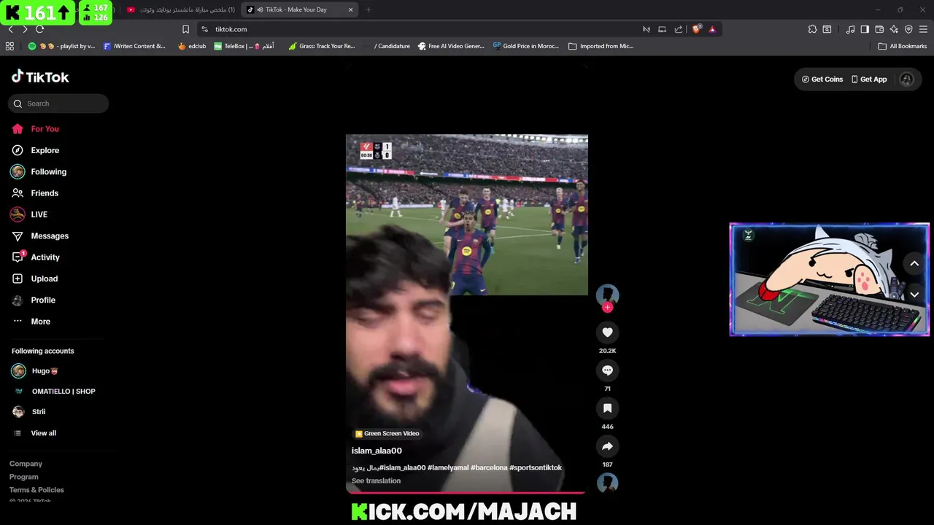
Task: Open the islam_alaa00 username link
Action: point(377,451)
